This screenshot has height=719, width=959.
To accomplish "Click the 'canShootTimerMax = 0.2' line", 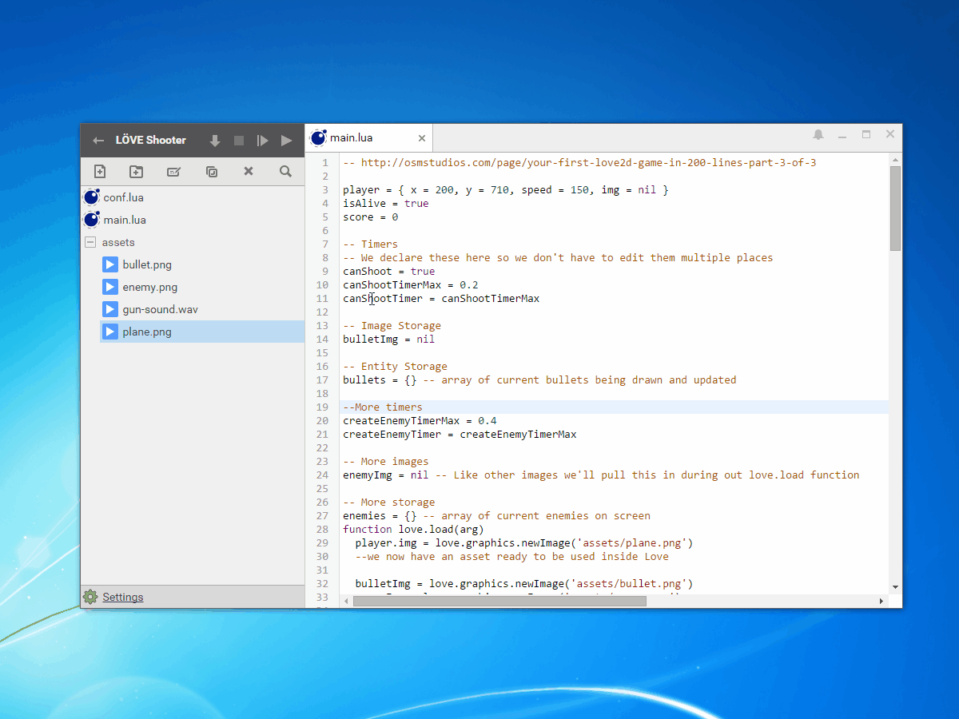I will [x=411, y=285].
